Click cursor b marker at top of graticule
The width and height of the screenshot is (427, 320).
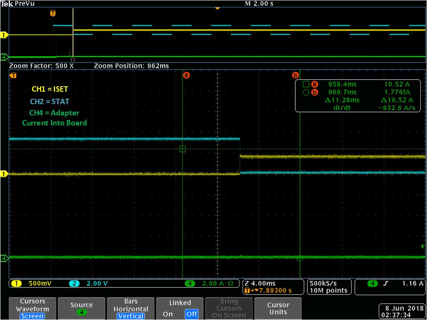[x=296, y=75]
